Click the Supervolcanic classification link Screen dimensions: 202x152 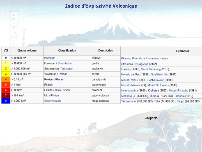52,101
